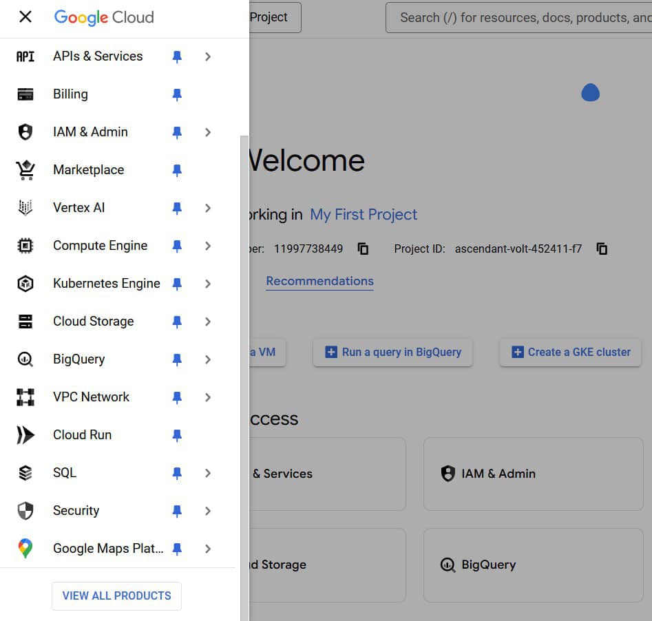This screenshot has height=621, width=652.
Task: Open Cloud Run from the menu
Action: click(x=83, y=434)
